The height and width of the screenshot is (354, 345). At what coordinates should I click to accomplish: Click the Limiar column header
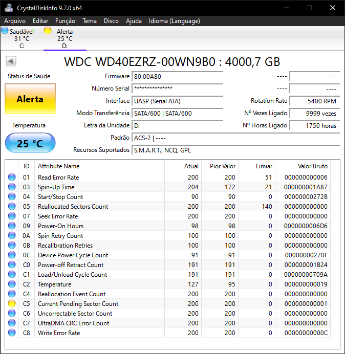click(256, 166)
